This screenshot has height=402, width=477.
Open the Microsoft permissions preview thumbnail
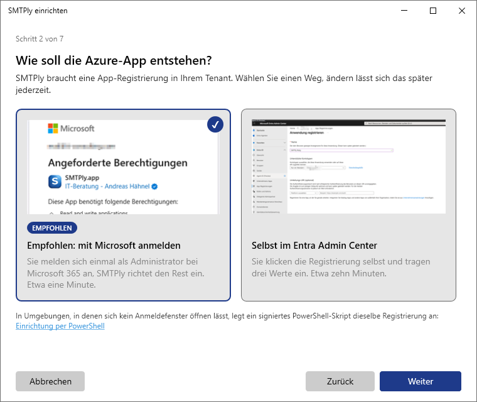123,167
